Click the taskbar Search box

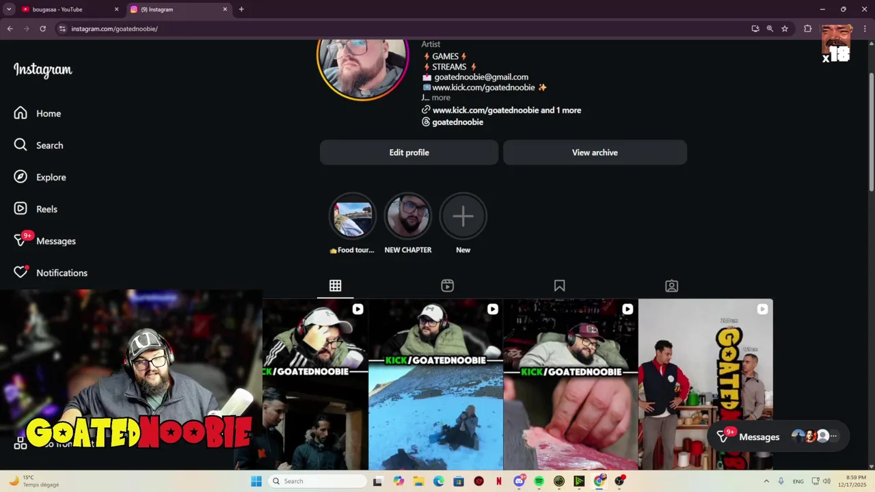point(317,481)
